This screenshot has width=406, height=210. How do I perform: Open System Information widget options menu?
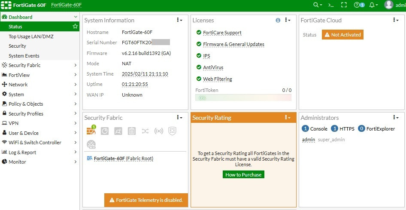179,20
